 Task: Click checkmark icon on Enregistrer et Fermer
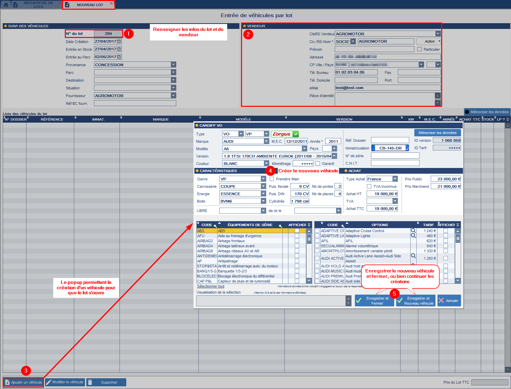pos(359,300)
